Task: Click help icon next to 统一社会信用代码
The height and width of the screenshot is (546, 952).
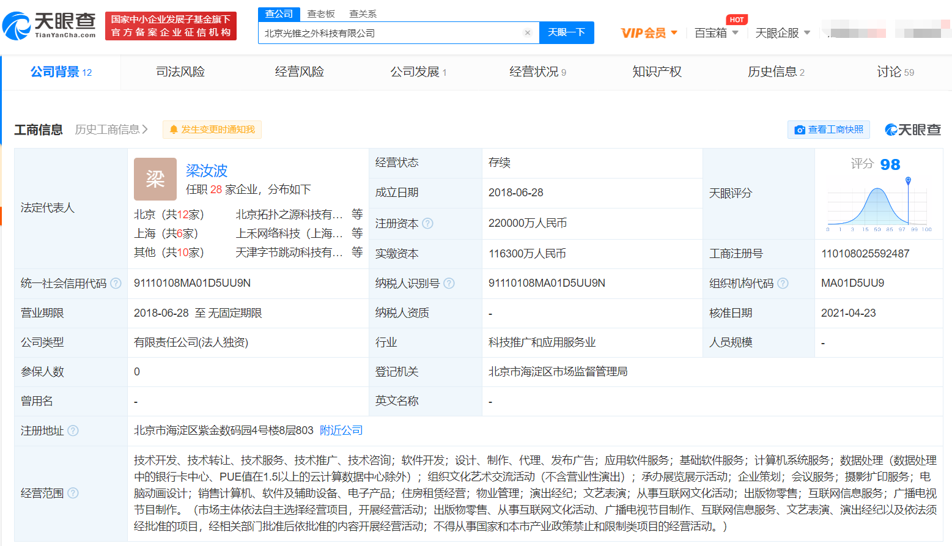Action: click(116, 284)
